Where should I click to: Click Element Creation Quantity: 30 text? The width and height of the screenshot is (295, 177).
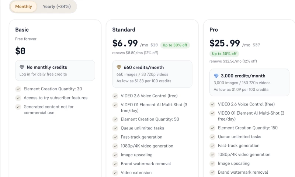(x=53, y=89)
